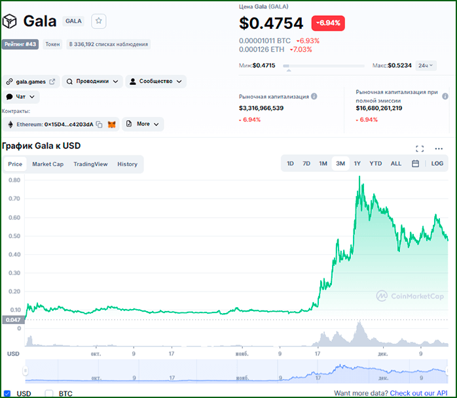This screenshot has width=457, height=398.
Task: Open the 24ч period dropdown
Action: (426, 65)
